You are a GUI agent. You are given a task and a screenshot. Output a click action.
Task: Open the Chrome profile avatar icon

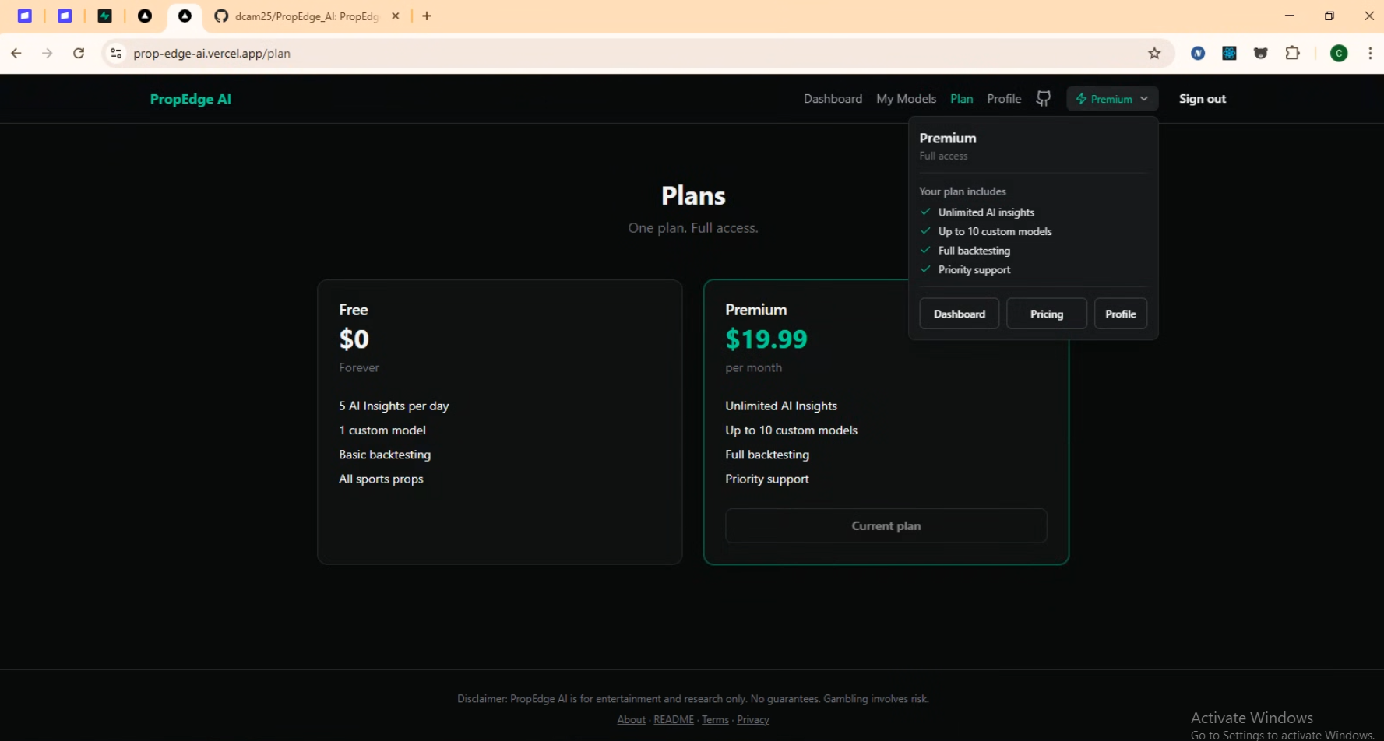coord(1339,54)
